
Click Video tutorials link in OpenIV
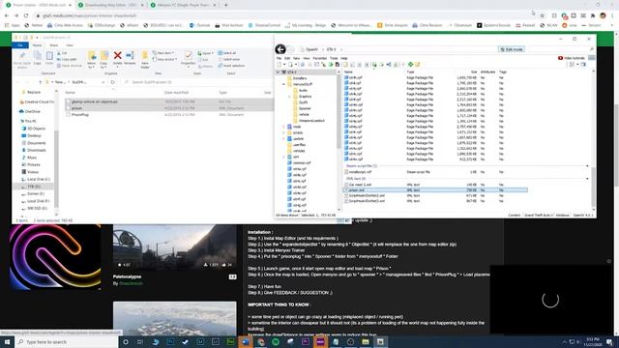(x=572, y=58)
